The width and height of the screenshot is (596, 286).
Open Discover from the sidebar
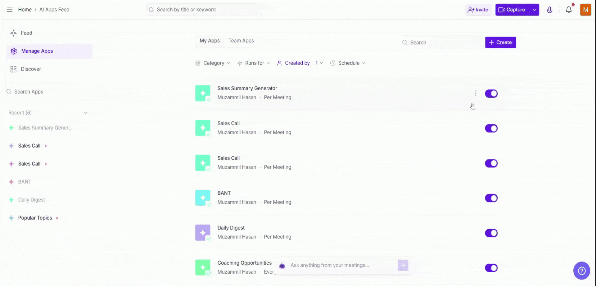(x=31, y=69)
